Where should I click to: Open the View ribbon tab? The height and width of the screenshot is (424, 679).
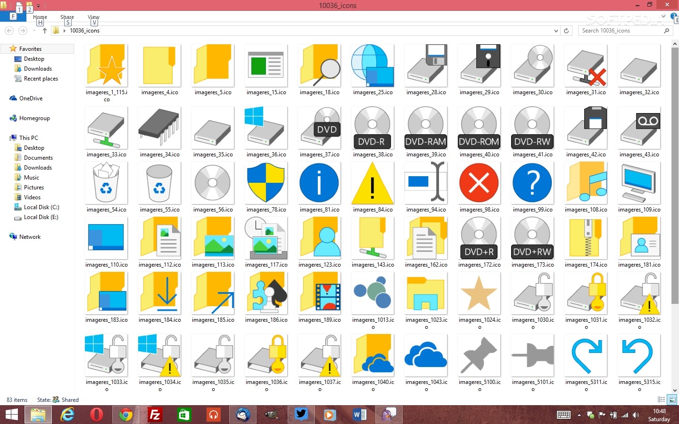(x=93, y=17)
